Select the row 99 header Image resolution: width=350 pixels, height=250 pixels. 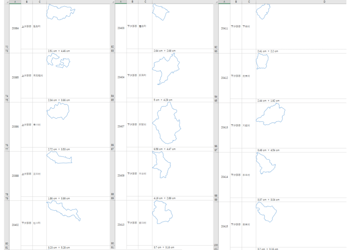[x=216, y=200]
